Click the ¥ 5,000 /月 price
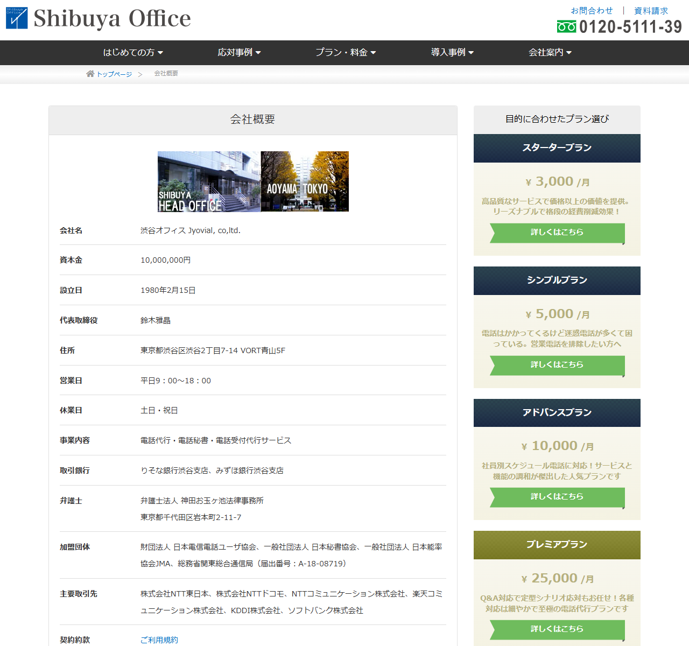Image resolution: width=689 pixels, height=646 pixels. point(557,314)
